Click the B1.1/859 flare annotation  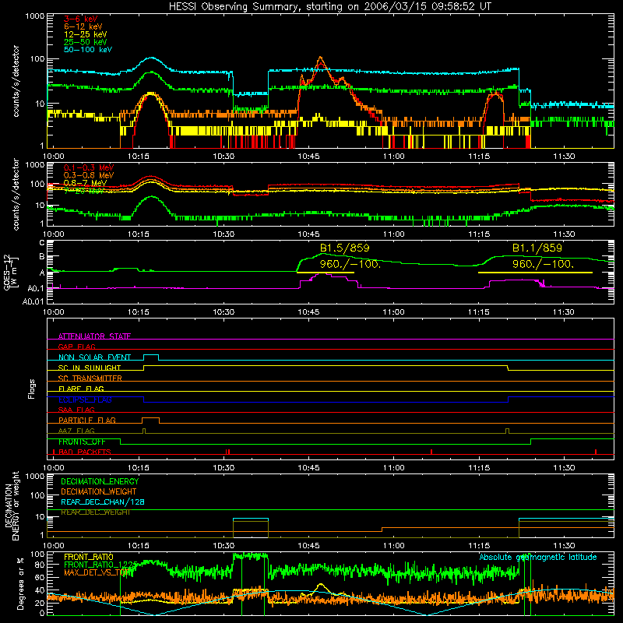pyautogui.click(x=537, y=248)
